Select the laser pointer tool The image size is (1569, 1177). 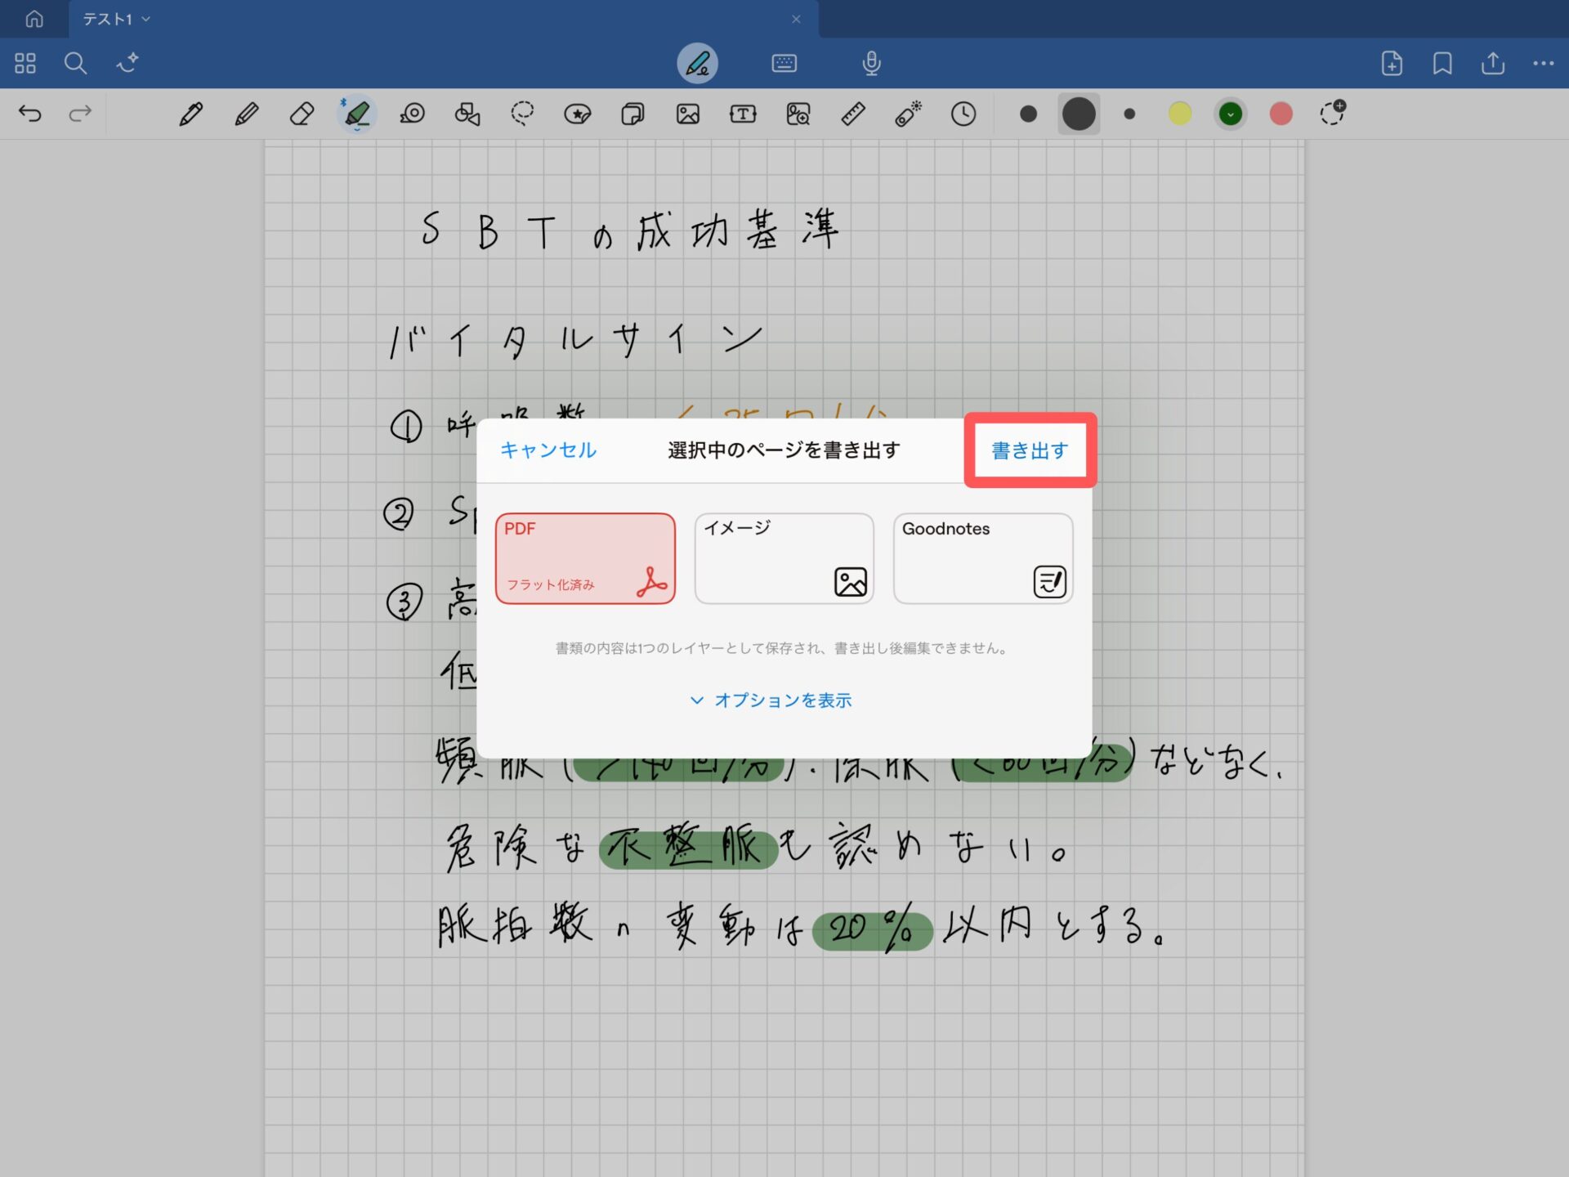907,114
